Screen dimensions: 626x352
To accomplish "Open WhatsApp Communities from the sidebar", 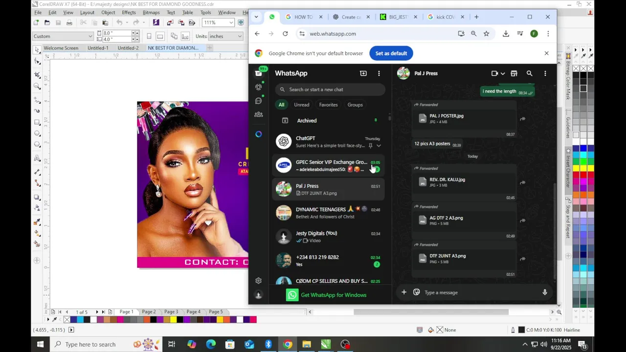I will point(259,114).
